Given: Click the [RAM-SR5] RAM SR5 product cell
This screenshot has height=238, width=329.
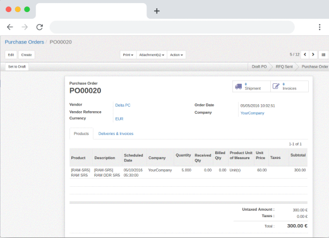Looking at the screenshot, I should 80,172.
